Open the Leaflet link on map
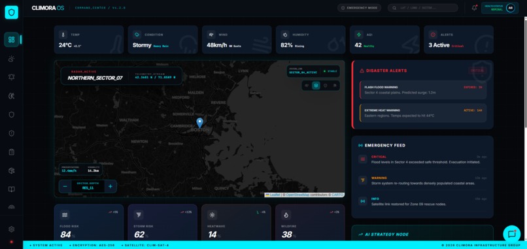This screenshot has width=527, height=249. [x=275, y=195]
